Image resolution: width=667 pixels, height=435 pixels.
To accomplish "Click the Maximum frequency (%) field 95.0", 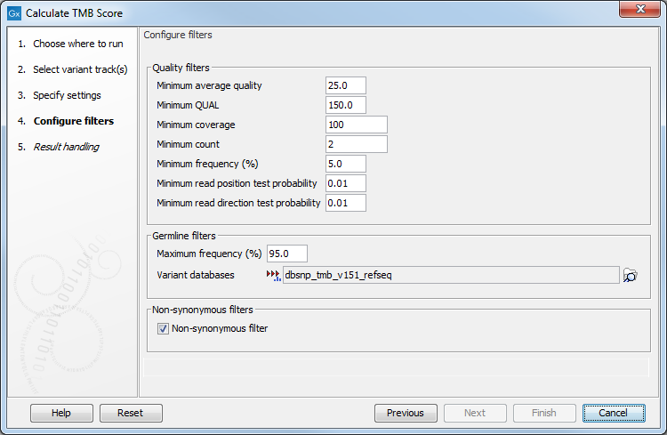I will pyautogui.click(x=287, y=254).
